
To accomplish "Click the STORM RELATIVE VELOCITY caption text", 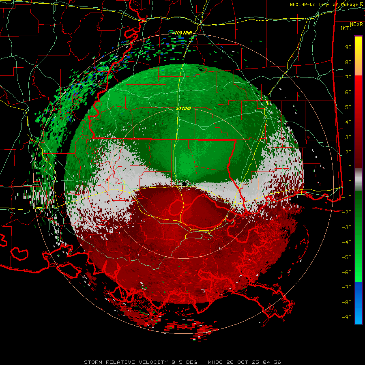I will pos(126,362).
